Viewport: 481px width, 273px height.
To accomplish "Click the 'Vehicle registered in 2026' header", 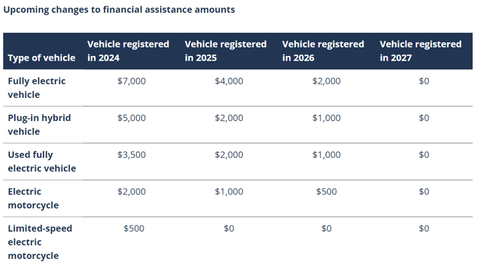I will click(323, 51).
